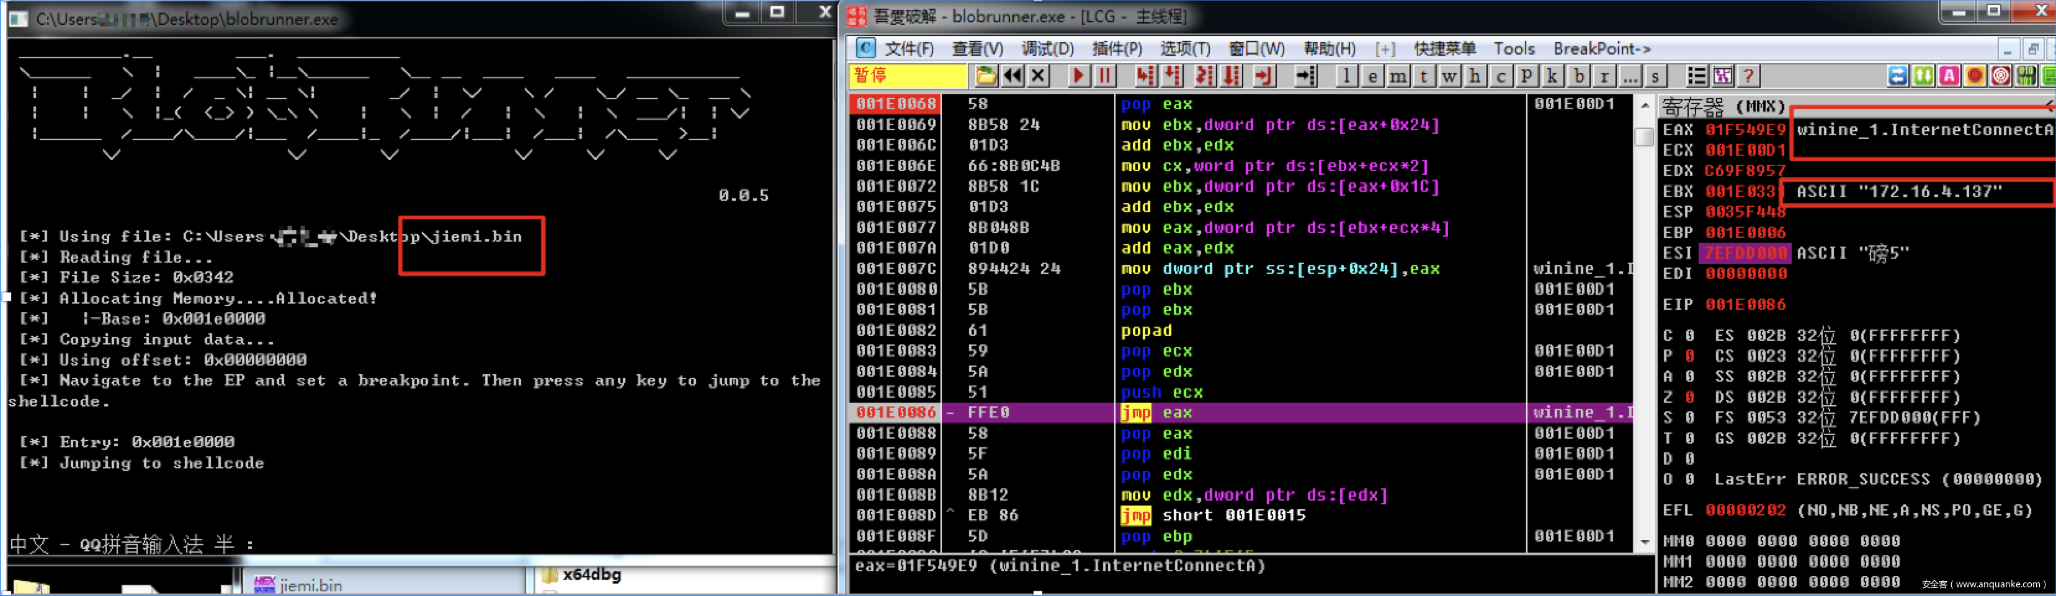This screenshot has width=2056, height=596.
Task: Open the 文件(F) menu
Action: click(x=908, y=48)
